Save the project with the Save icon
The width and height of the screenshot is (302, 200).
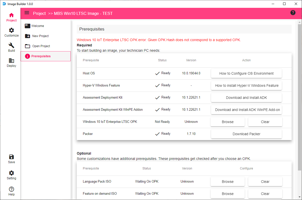click(x=11, y=159)
